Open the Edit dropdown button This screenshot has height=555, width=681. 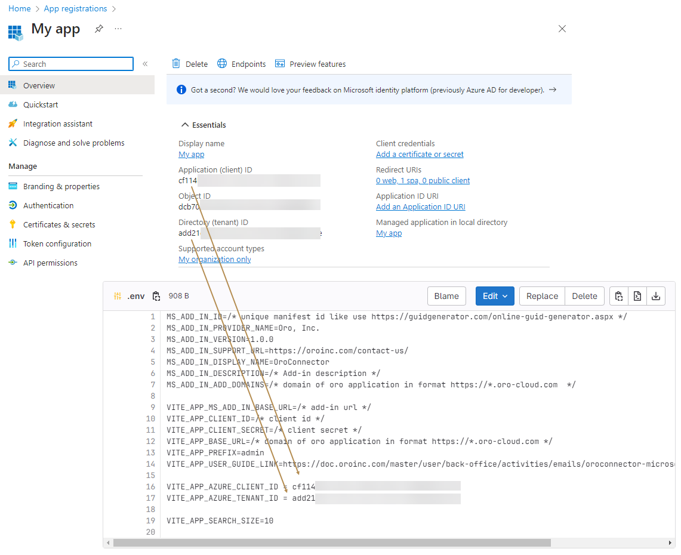click(495, 296)
